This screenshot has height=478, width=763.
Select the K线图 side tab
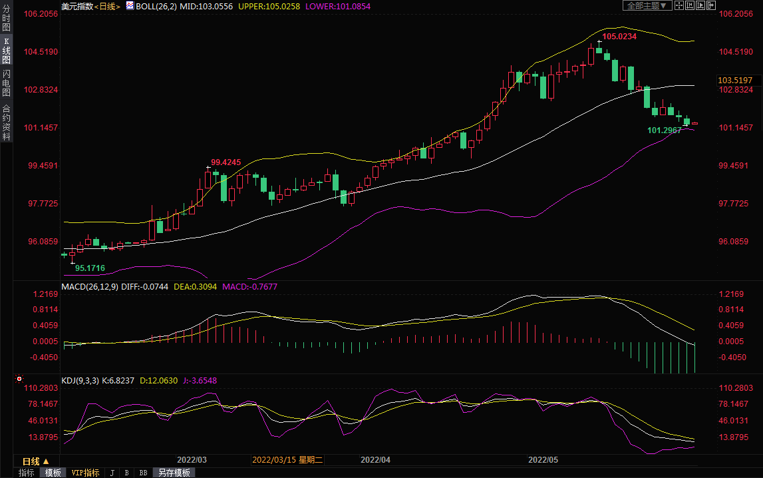tap(6, 51)
